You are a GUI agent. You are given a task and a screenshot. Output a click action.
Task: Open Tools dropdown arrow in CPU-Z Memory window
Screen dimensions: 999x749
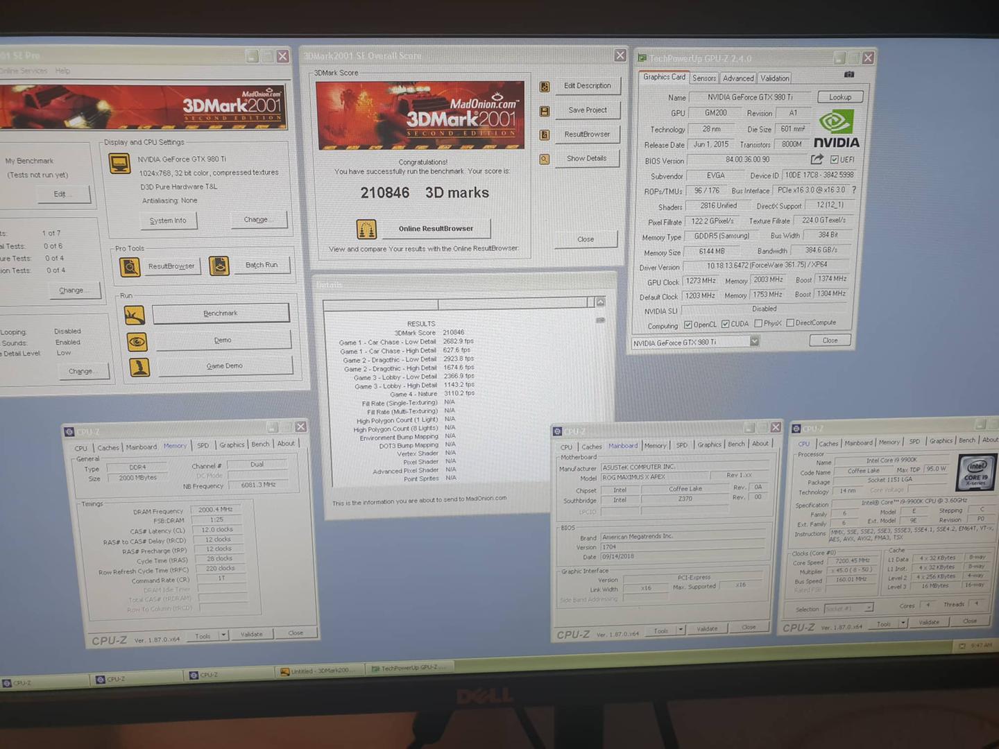[223, 635]
